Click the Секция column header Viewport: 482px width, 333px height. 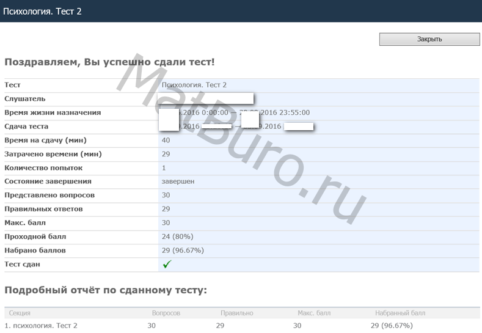tap(20, 313)
